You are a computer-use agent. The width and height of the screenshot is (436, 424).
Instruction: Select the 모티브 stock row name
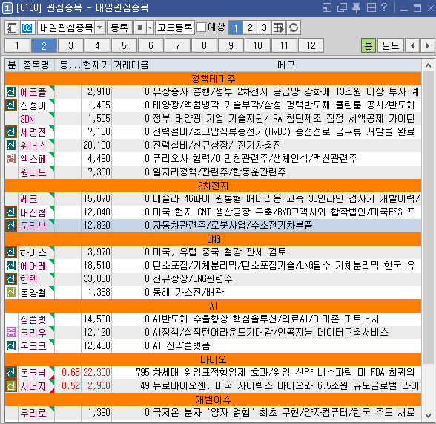tap(33, 226)
